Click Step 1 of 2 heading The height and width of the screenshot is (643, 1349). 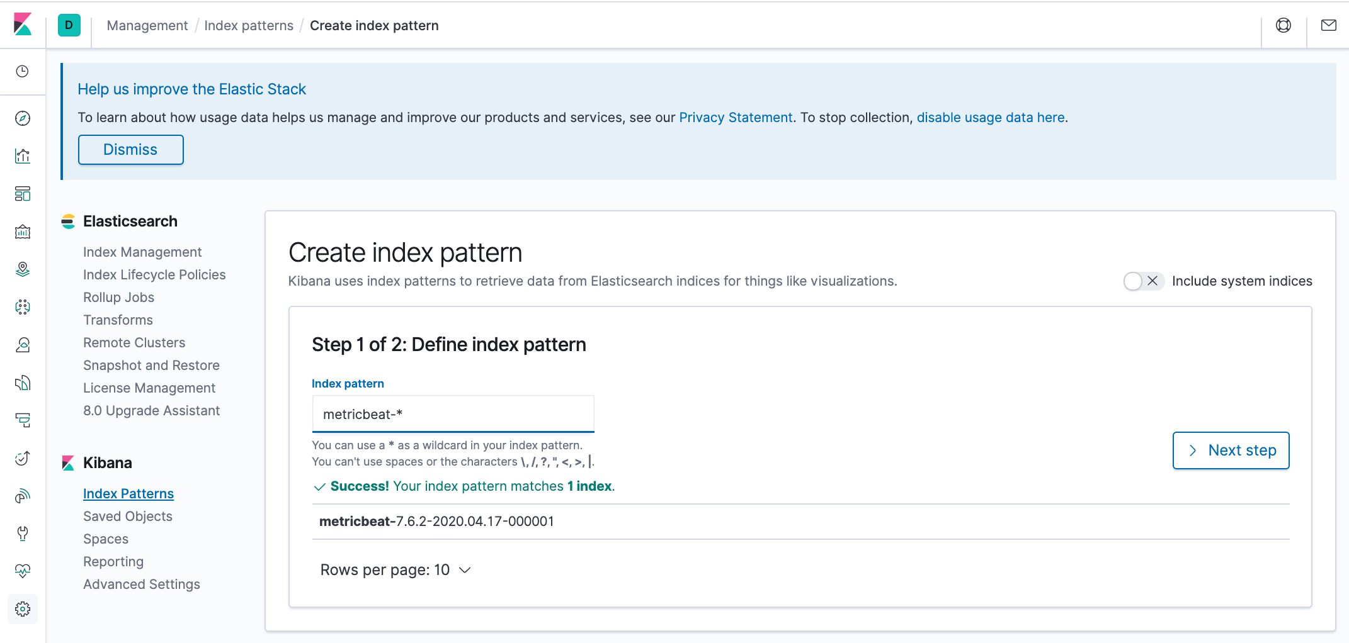(448, 345)
